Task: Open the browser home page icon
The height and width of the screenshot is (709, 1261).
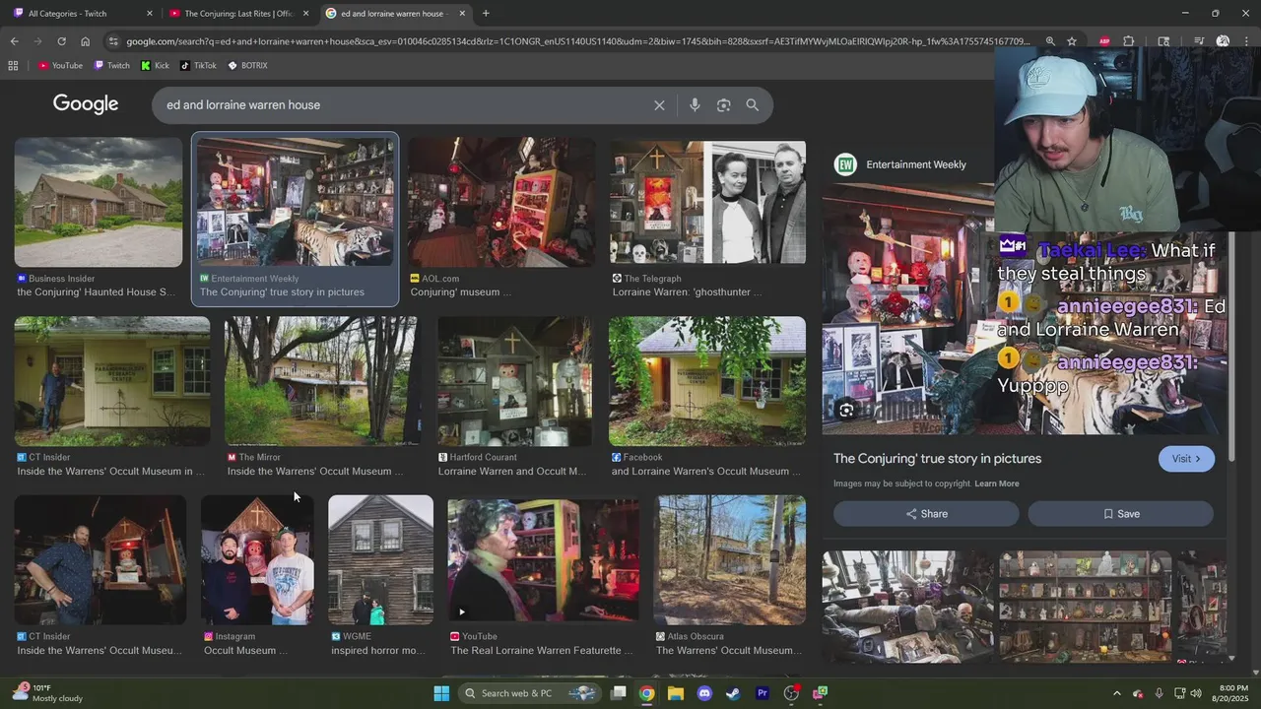Action: tap(85, 41)
